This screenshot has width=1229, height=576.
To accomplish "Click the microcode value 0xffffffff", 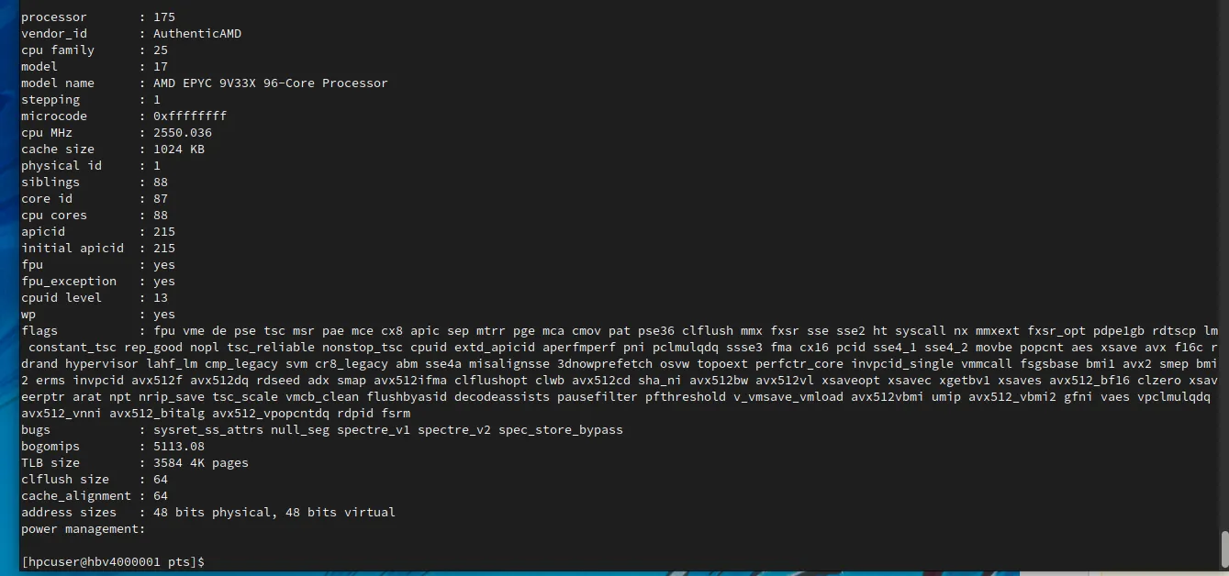I will pos(190,116).
